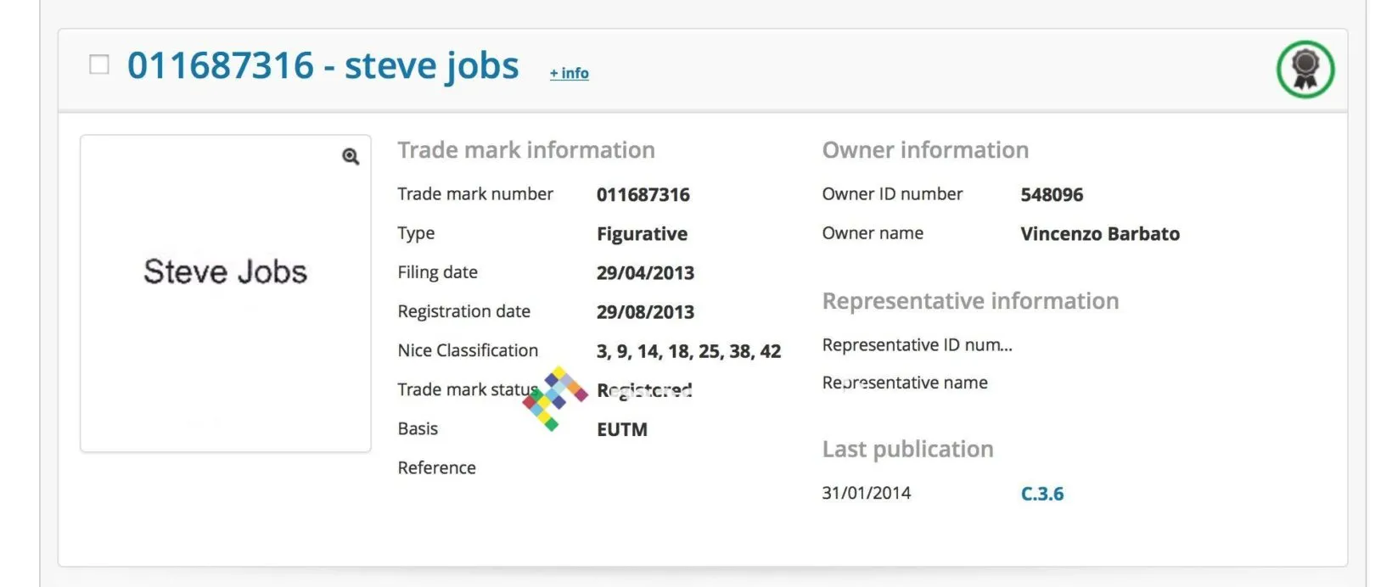Viewport: 1392px width, 587px height.
Task: Check the checkbox next to trademark 011687316
Action: click(x=99, y=63)
